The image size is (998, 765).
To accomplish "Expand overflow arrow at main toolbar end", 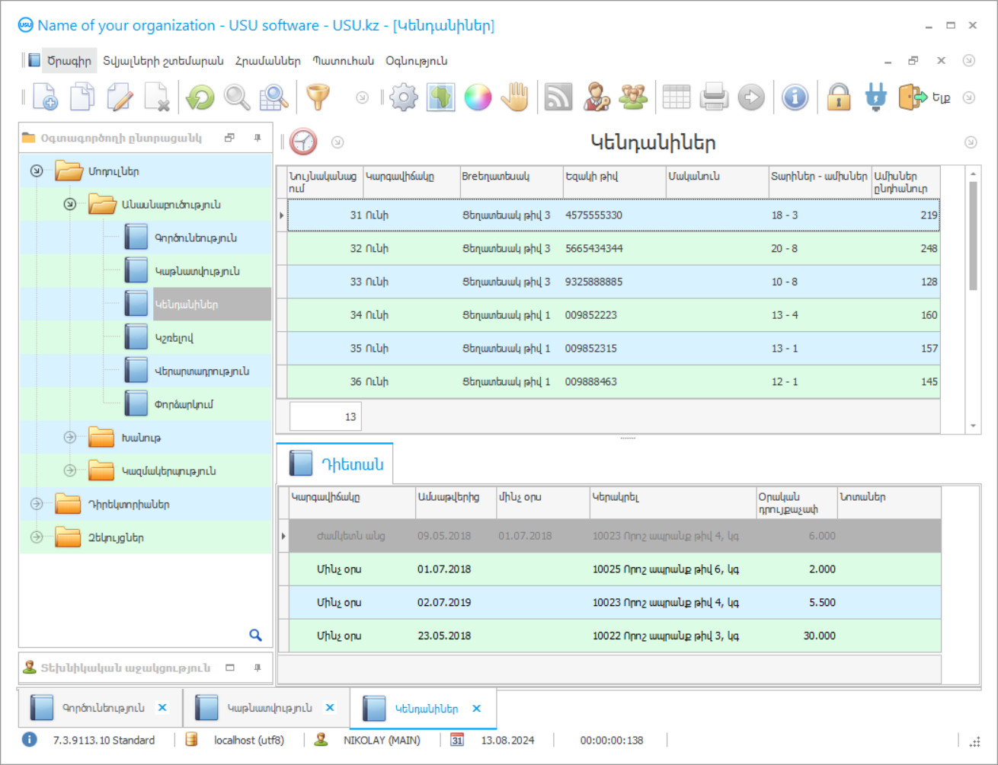I will coord(969,97).
